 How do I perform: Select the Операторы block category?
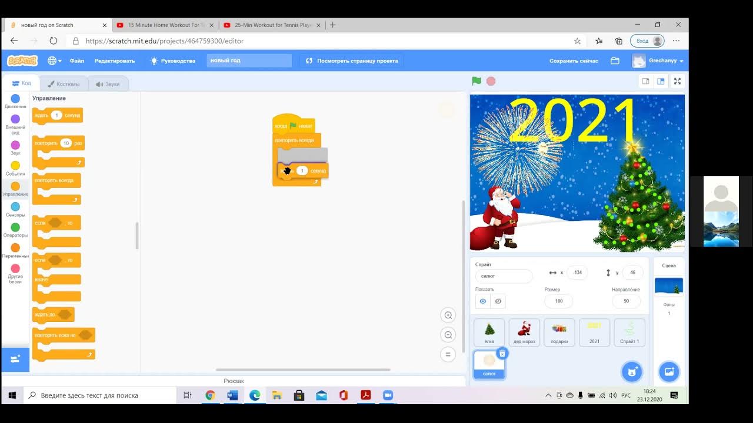click(15, 230)
